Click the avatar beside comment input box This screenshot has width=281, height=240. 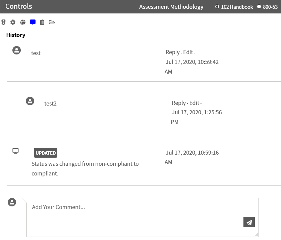pyautogui.click(x=12, y=202)
